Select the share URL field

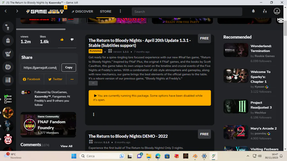point(40,67)
